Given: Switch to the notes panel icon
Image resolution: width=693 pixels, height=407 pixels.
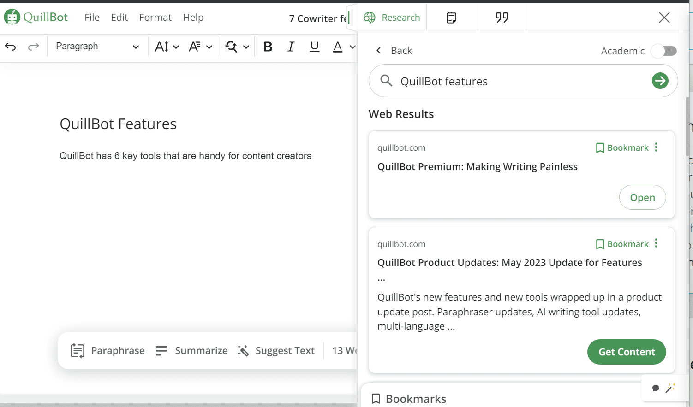Looking at the screenshot, I should [x=452, y=18].
